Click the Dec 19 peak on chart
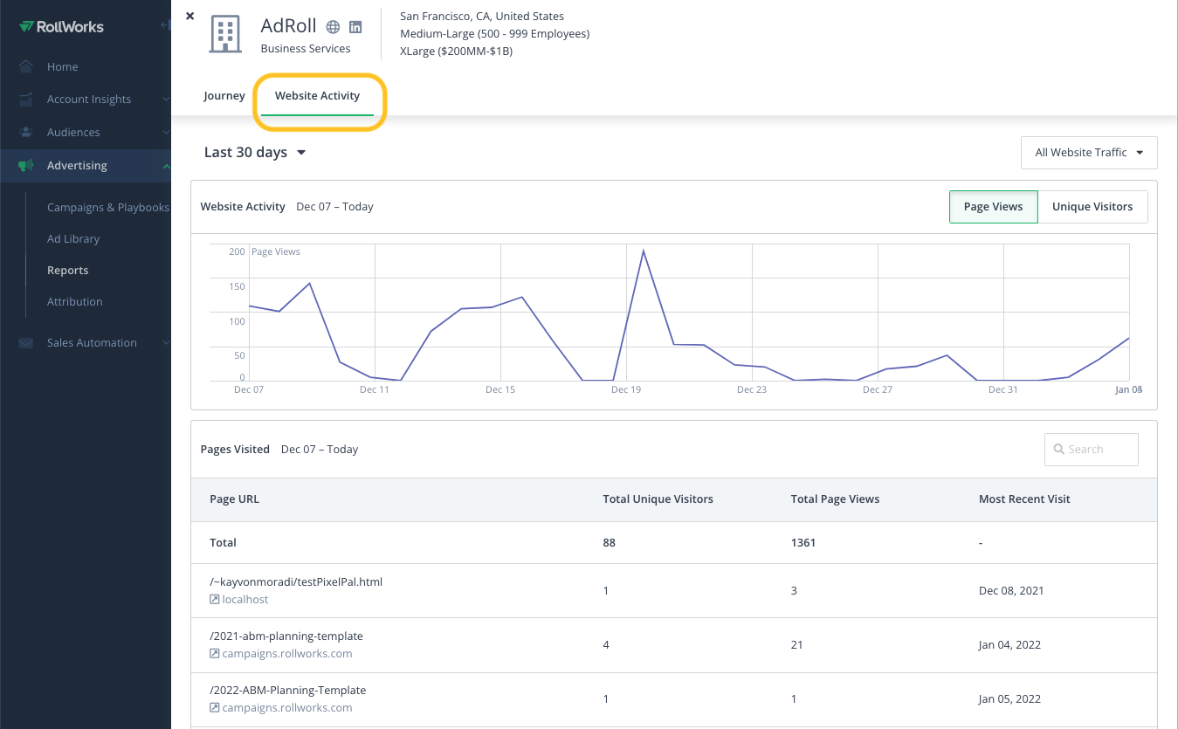Image resolution: width=1178 pixels, height=729 pixels. click(644, 251)
